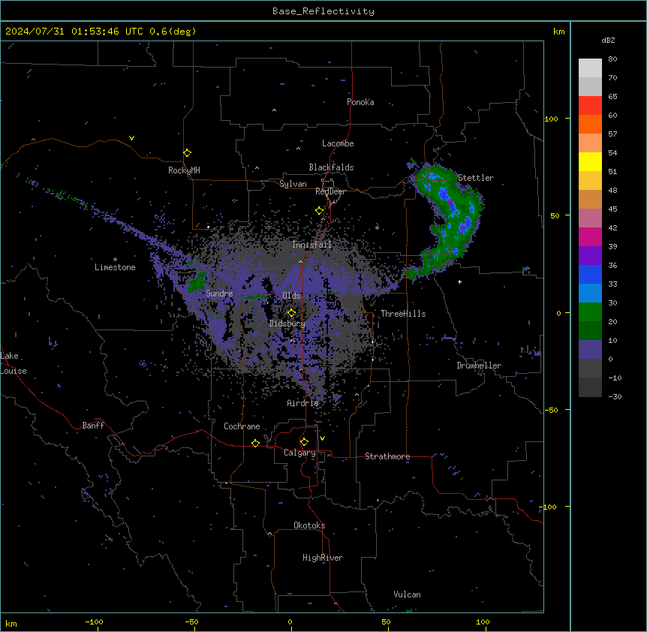Click the yellow V marker northwest of RockyMH
The width and height of the screenshot is (647, 632).
point(131,138)
